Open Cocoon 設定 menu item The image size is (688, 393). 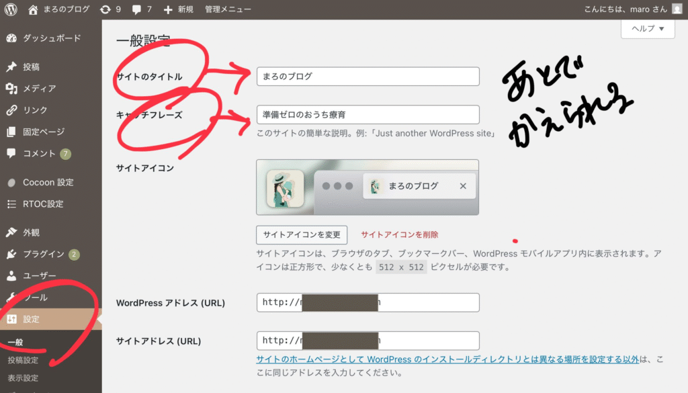click(48, 182)
